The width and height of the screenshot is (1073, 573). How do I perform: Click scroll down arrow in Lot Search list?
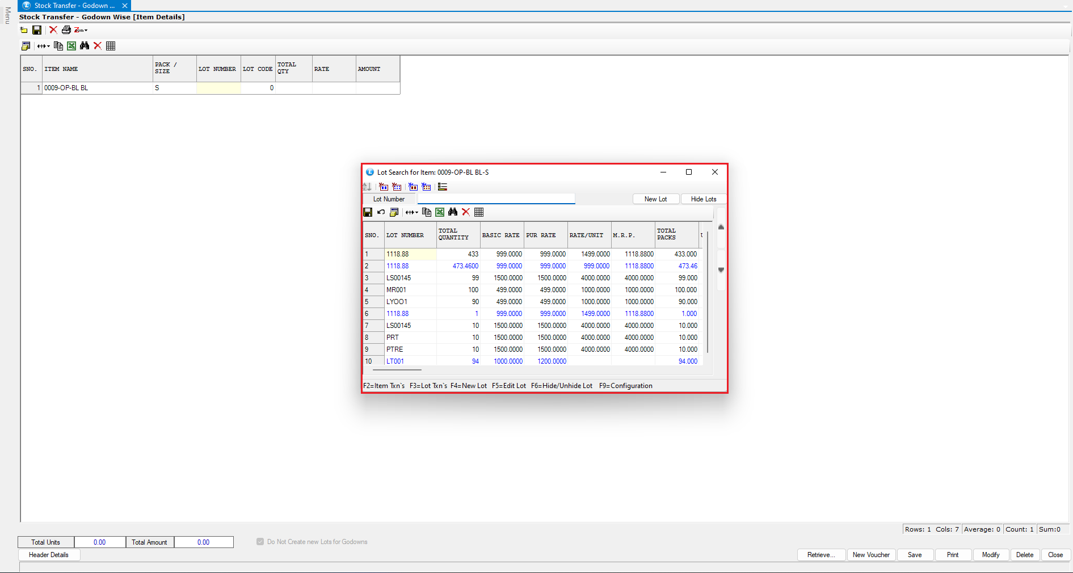point(721,270)
